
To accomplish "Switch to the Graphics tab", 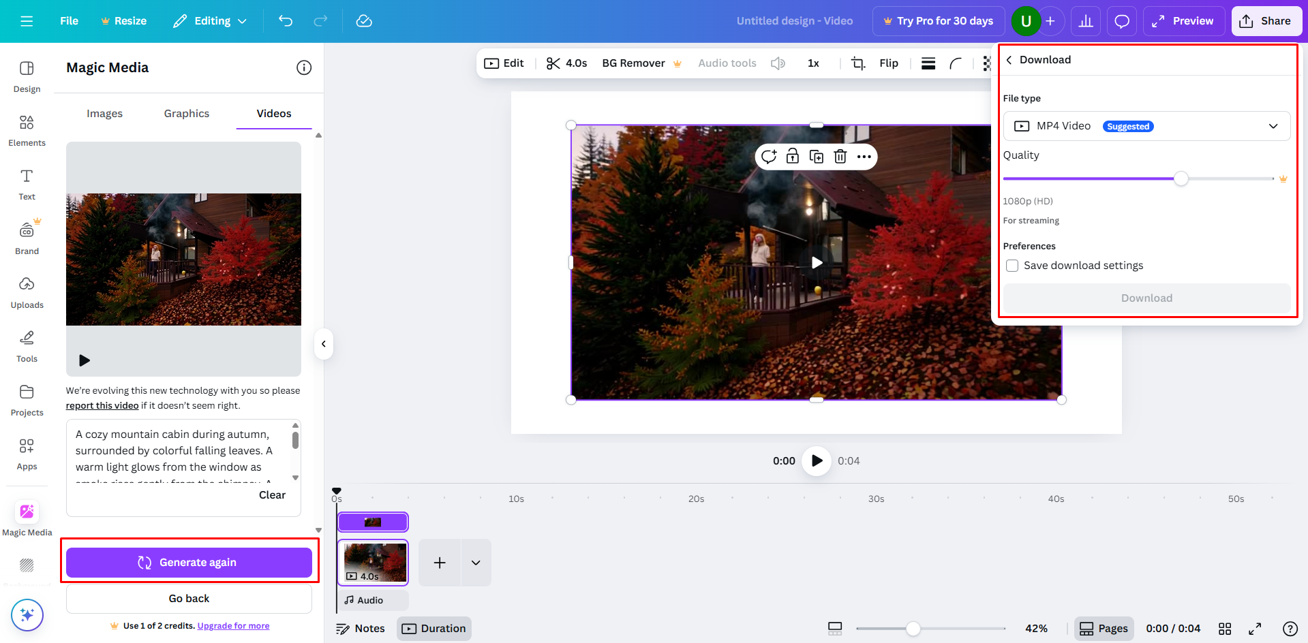I will pyautogui.click(x=186, y=113).
